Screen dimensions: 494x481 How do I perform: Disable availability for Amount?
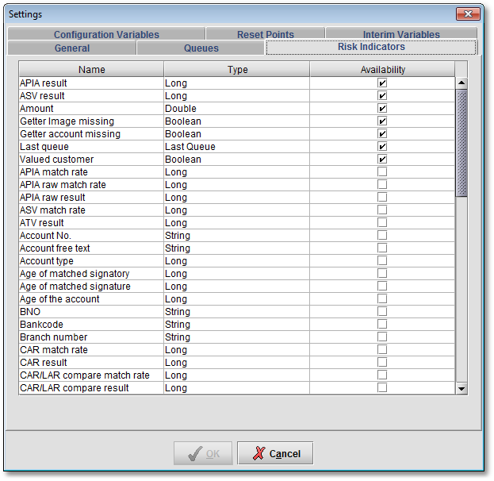tap(382, 108)
